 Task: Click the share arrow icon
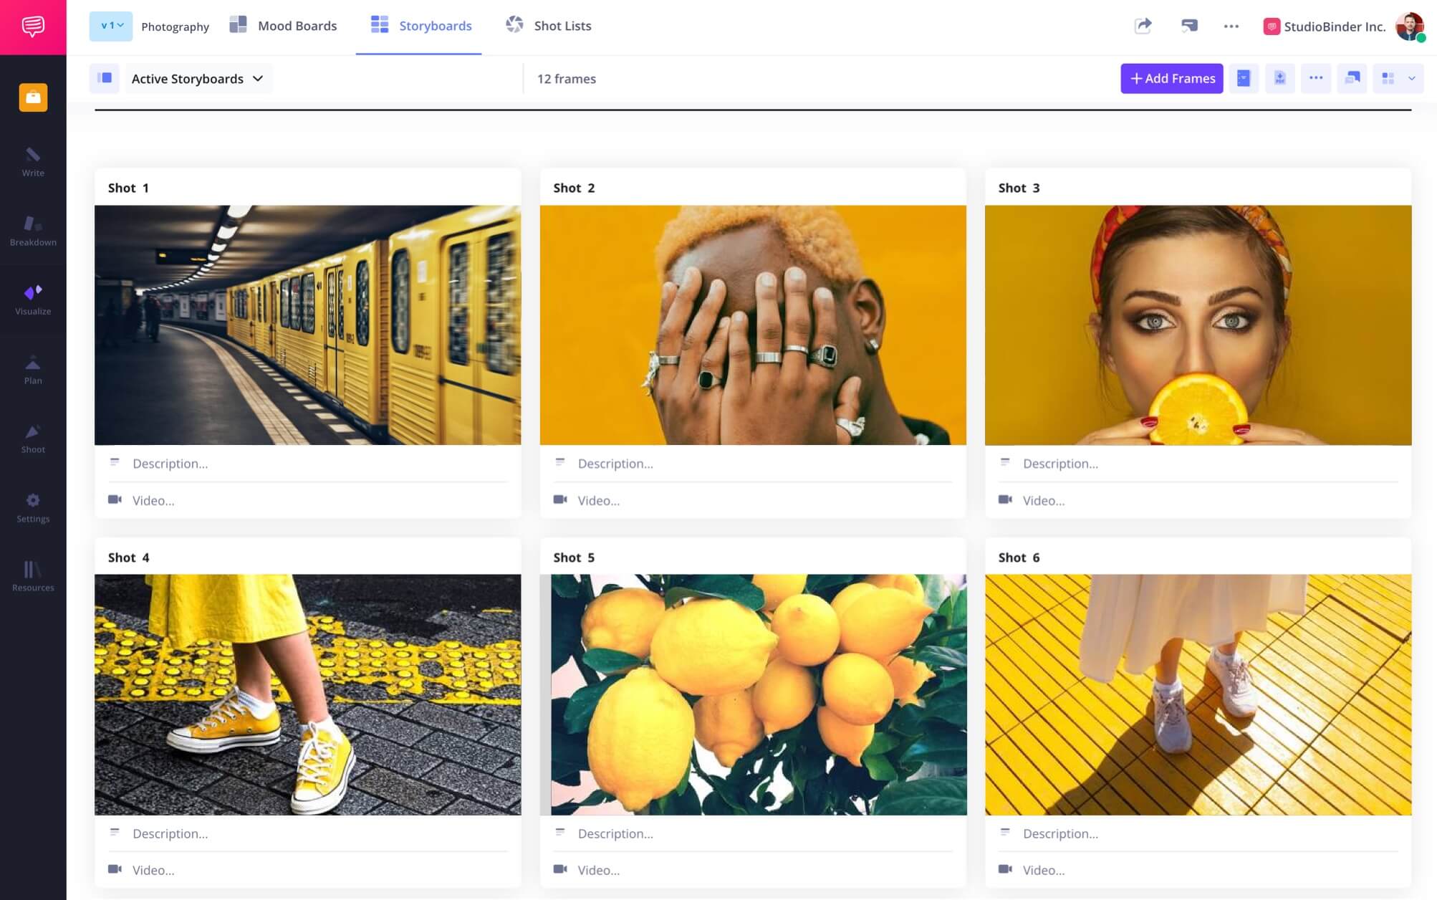[x=1143, y=26]
